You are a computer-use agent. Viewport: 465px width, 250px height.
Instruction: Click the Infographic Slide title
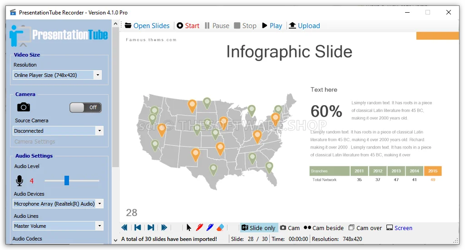click(289, 52)
